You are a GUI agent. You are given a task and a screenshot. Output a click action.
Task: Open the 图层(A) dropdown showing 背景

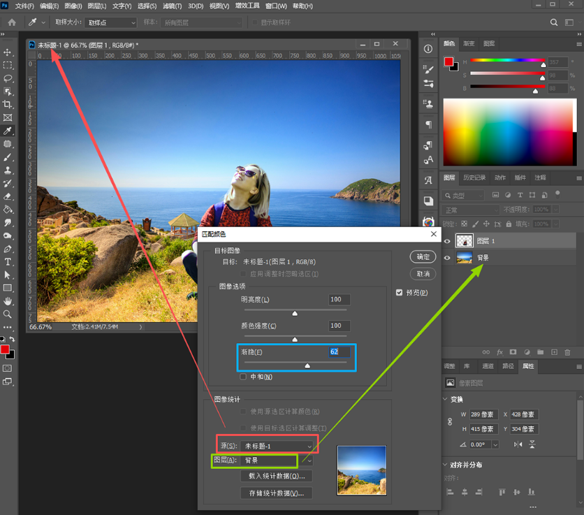(277, 460)
